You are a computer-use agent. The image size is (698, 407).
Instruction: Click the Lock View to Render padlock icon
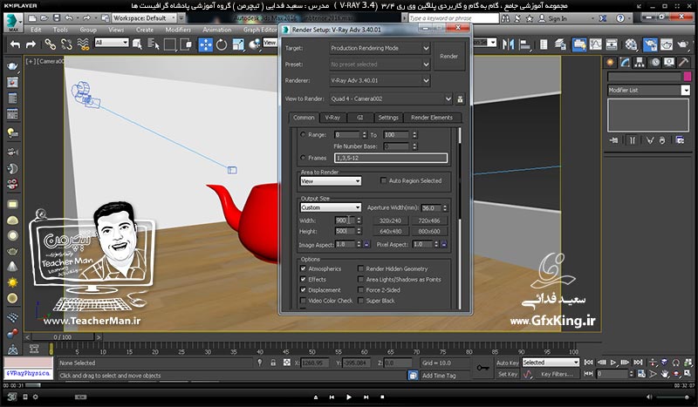tap(461, 98)
